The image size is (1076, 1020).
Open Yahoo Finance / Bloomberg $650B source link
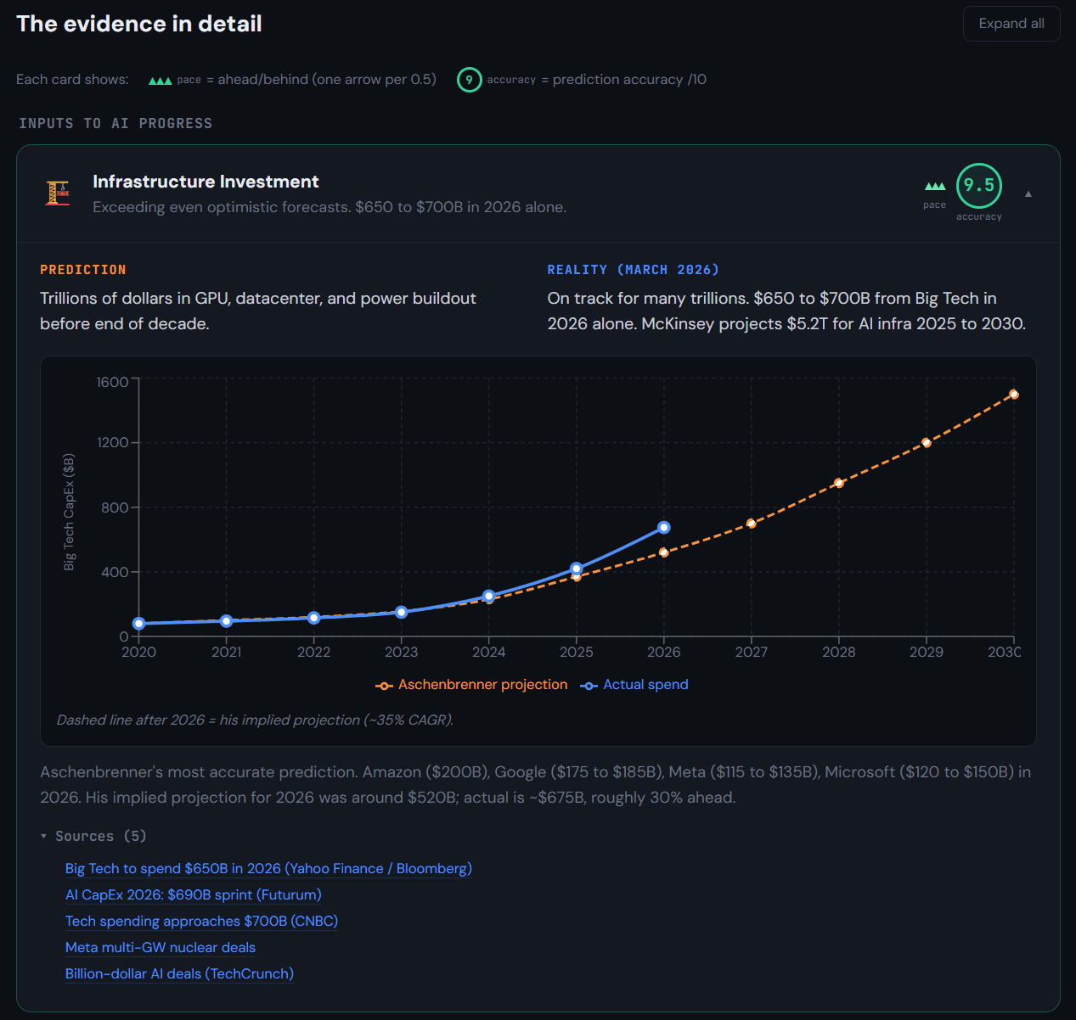pyautogui.click(x=268, y=868)
